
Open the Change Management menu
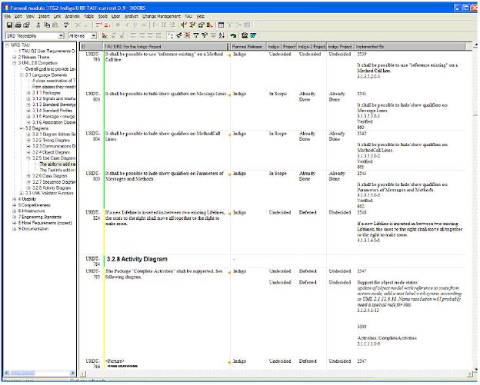162,16
